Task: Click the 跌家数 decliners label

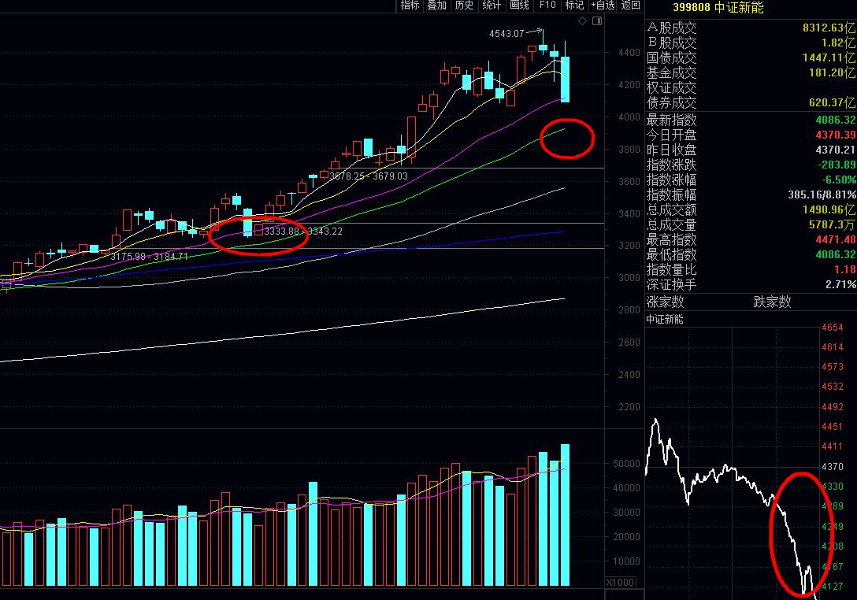Action: 772,302
